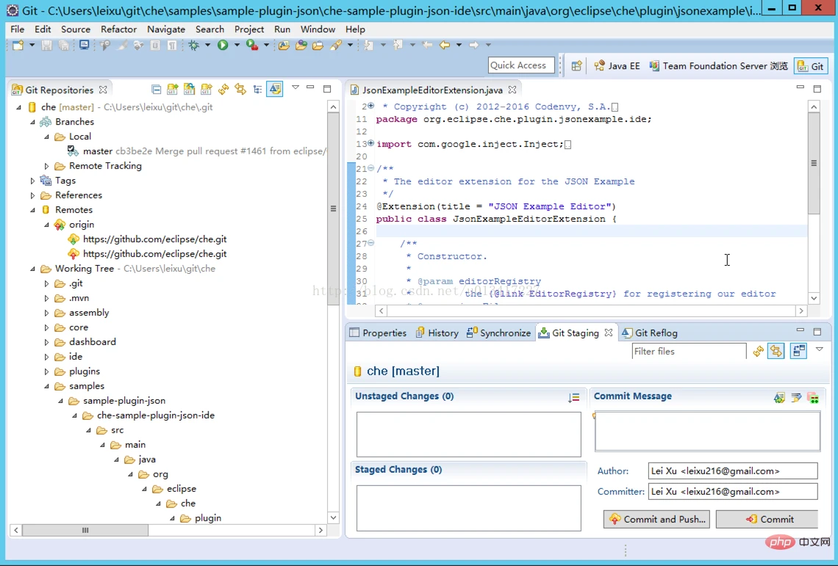Image resolution: width=838 pixels, height=566 pixels.
Task: Click the Open Perspective icon
Action: pos(576,65)
